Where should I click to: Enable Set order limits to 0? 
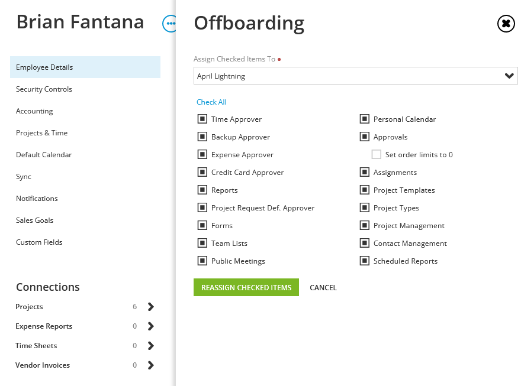tap(376, 154)
